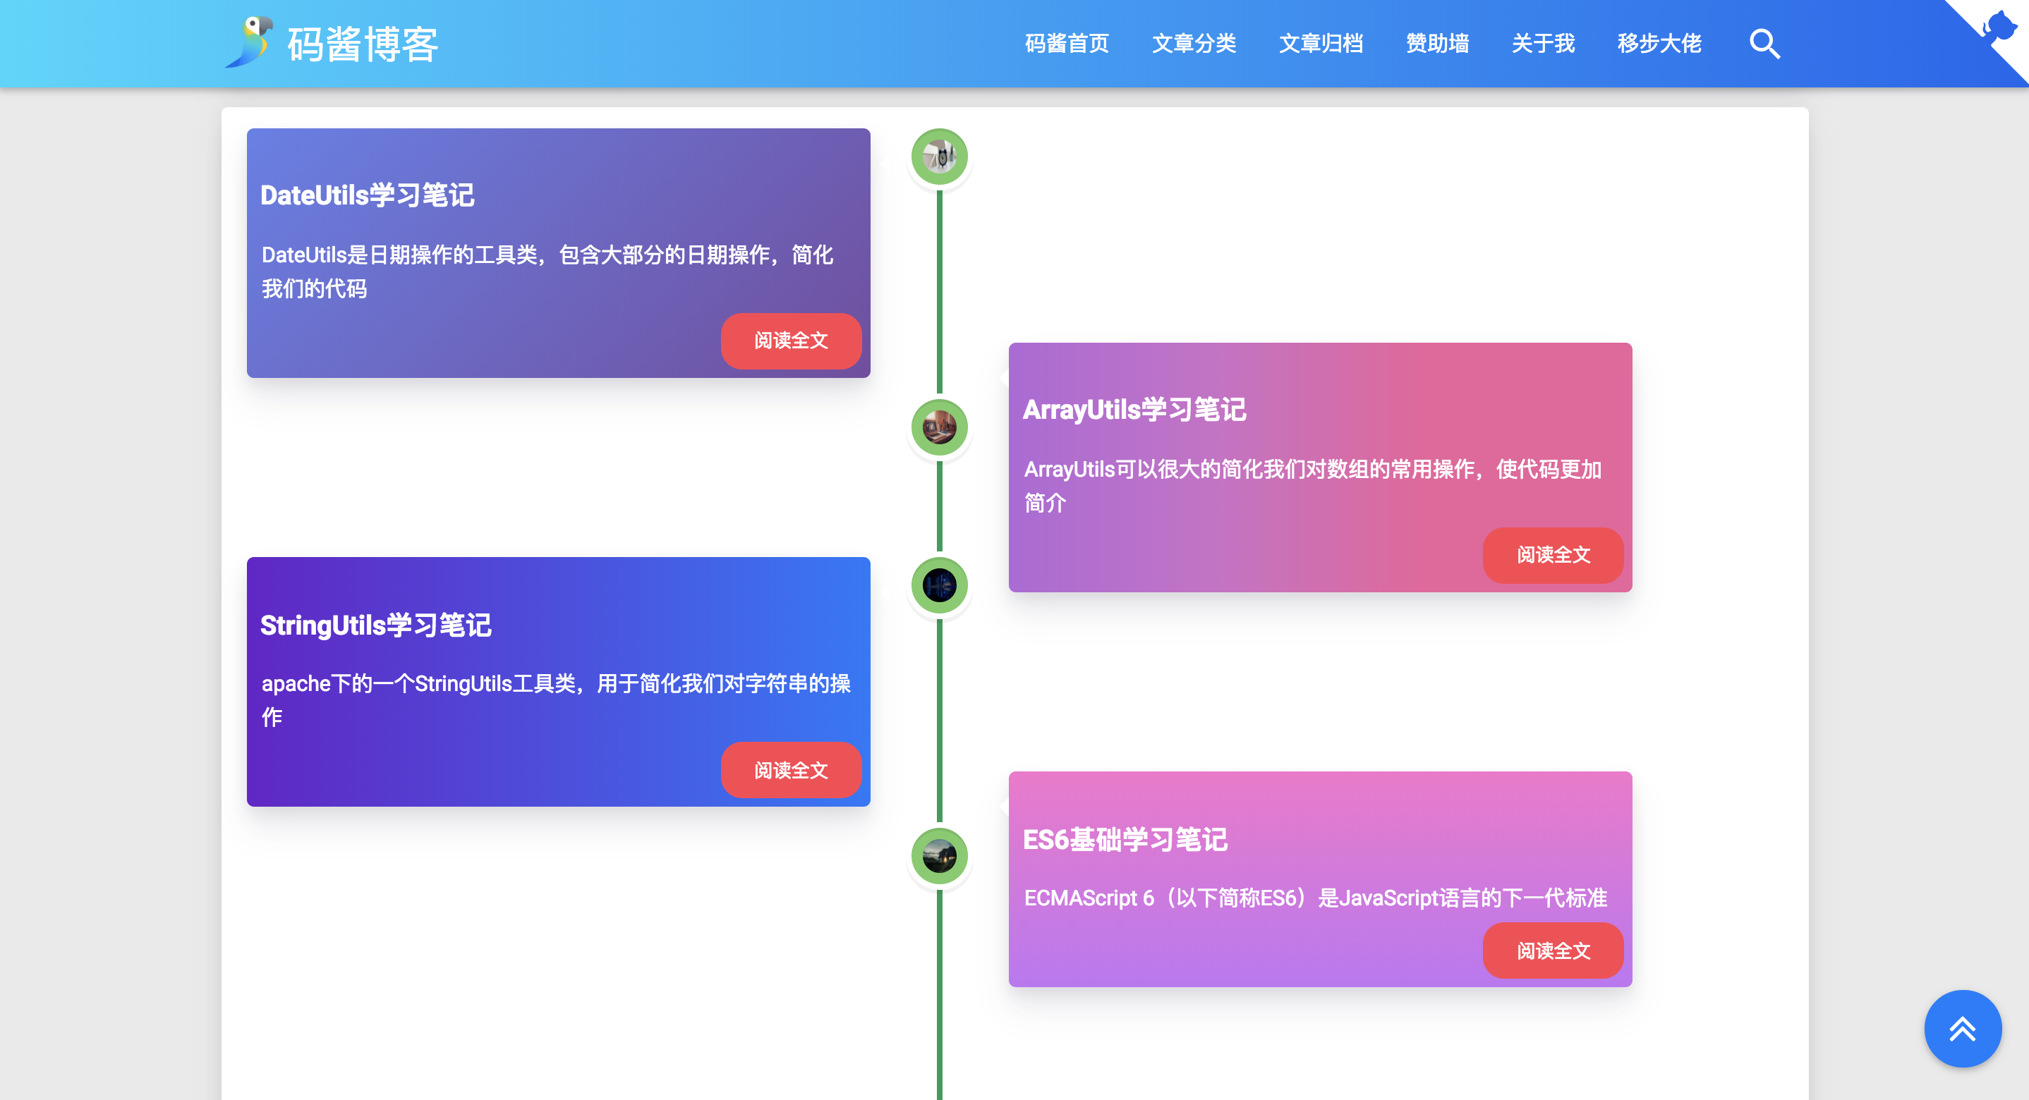Open the 关于我 page

(x=1542, y=43)
